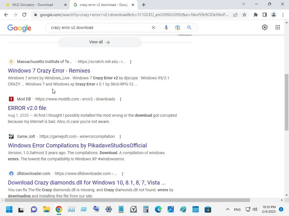Open Chrome profile avatar
289x216 pixels.
(274, 15)
